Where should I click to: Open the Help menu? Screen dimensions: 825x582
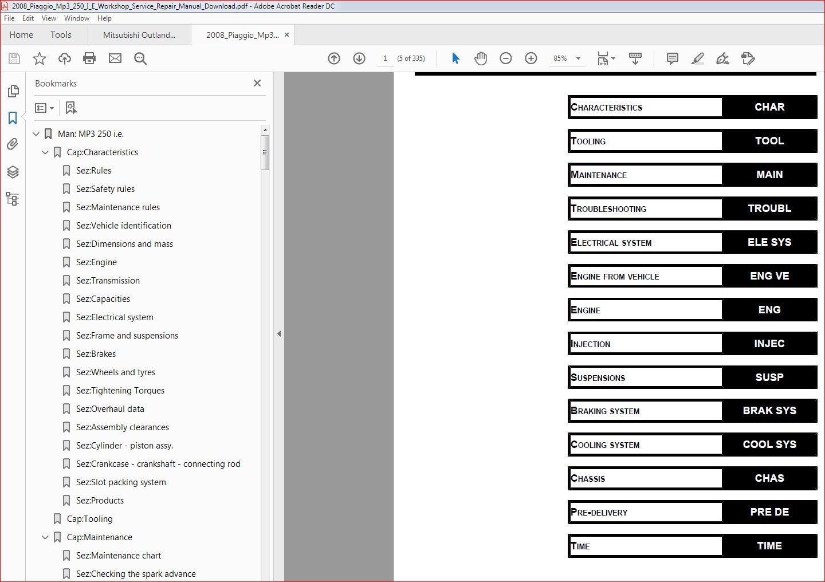(104, 18)
